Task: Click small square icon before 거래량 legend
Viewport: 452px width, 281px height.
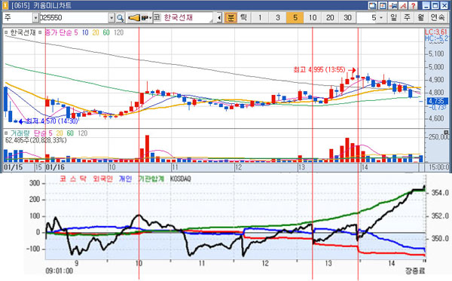Action: point(6,133)
